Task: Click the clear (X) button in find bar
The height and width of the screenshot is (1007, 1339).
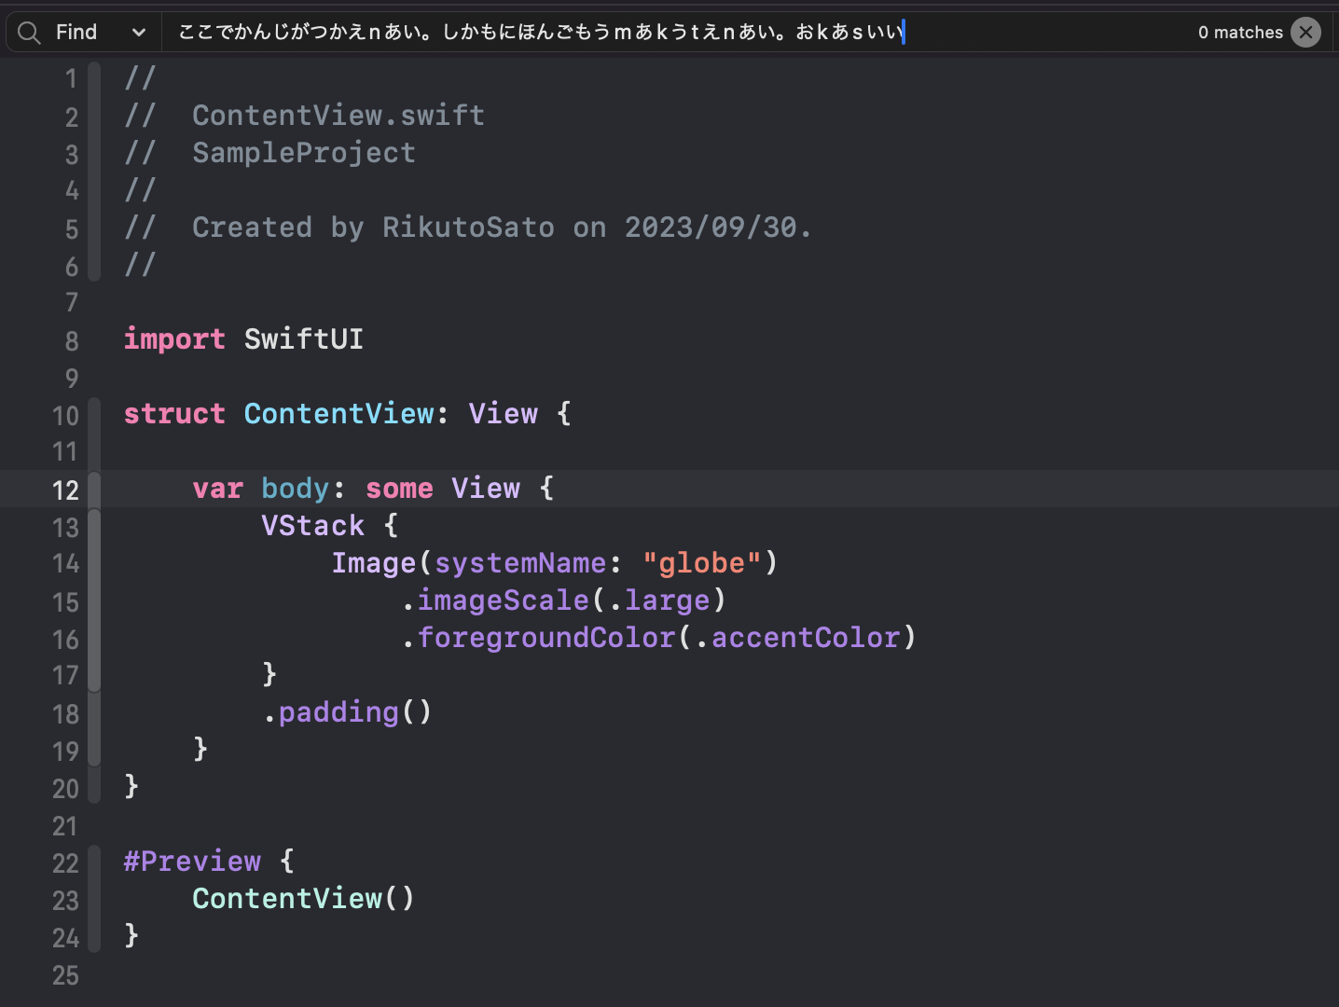Action: 1306,32
